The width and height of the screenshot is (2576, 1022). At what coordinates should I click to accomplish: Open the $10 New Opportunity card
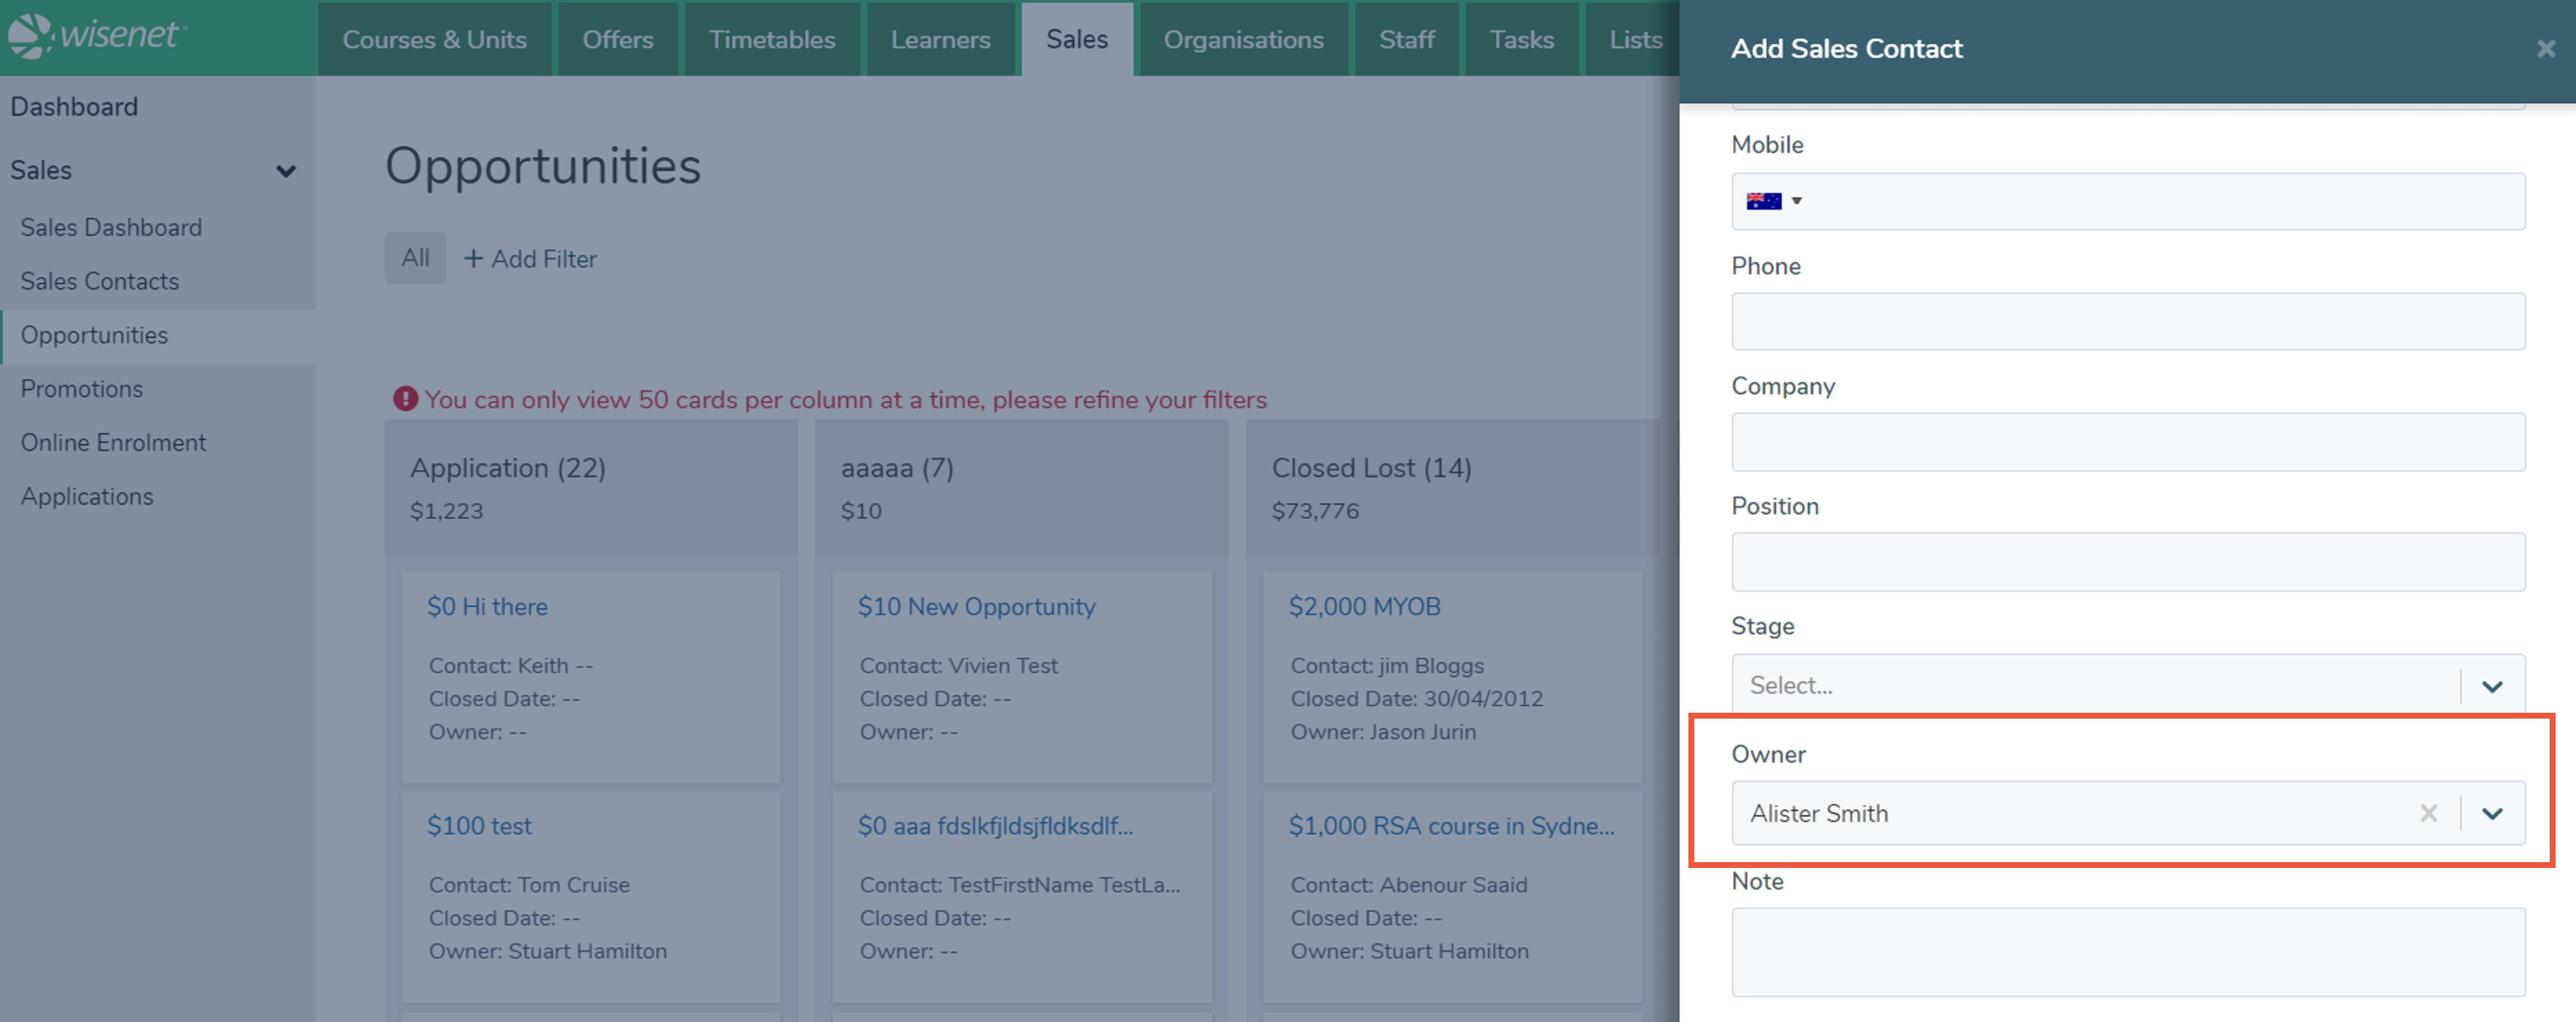[x=976, y=607]
